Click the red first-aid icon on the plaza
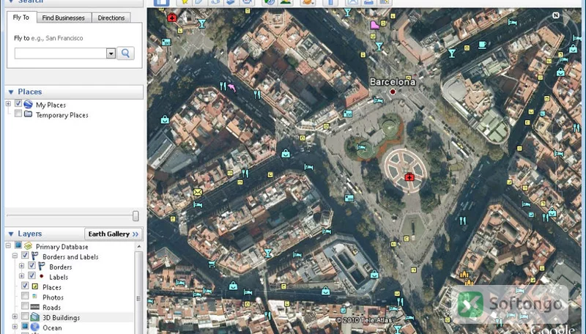This screenshot has width=586, height=334. tap(409, 177)
